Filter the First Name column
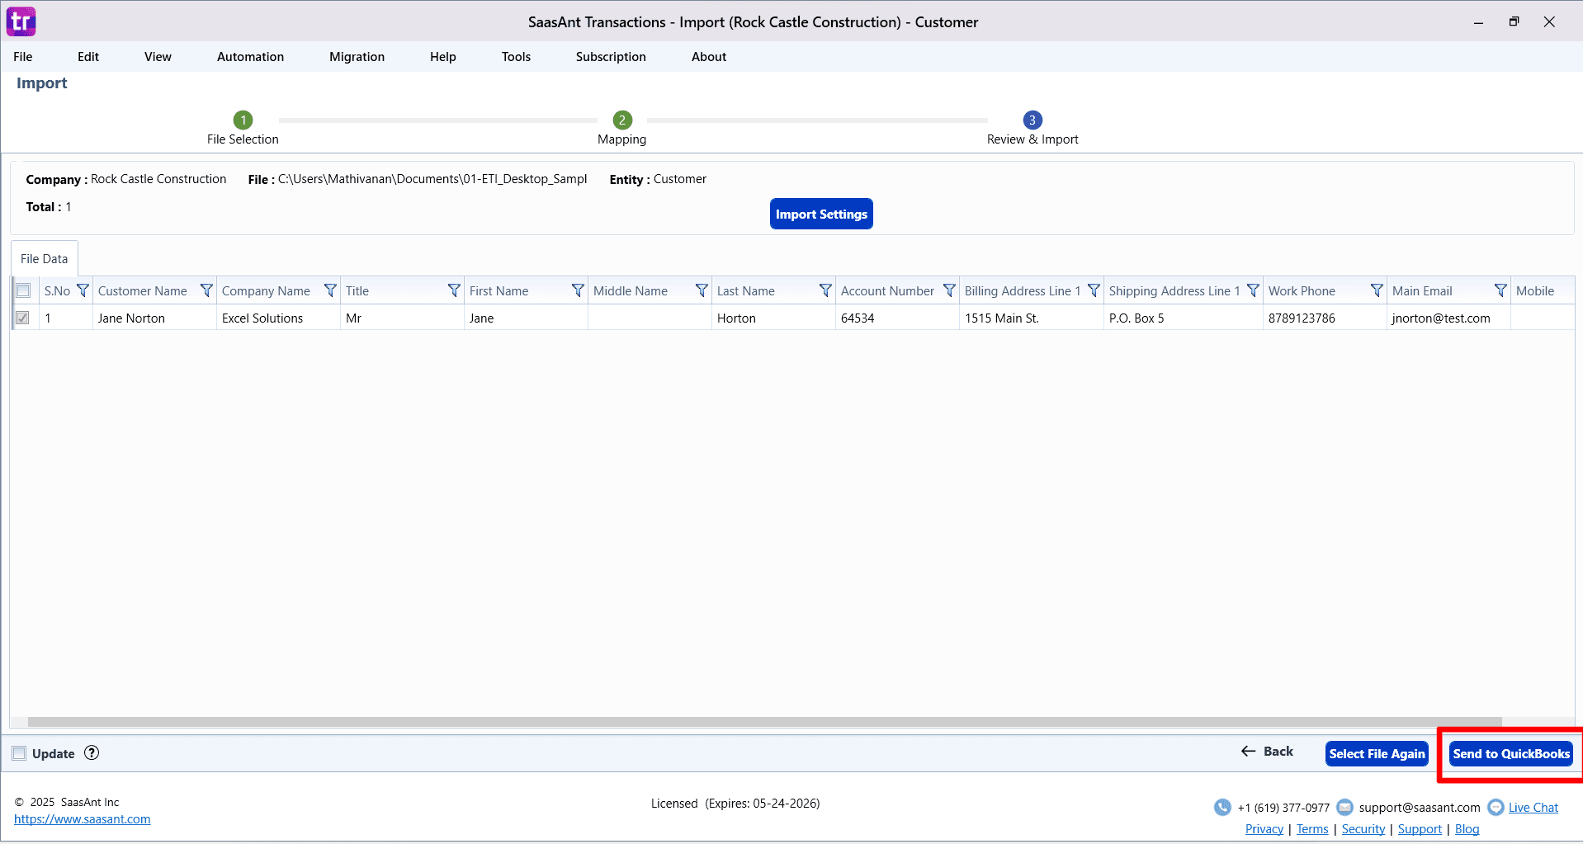1583x844 pixels. pyautogui.click(x=578, y=290)
